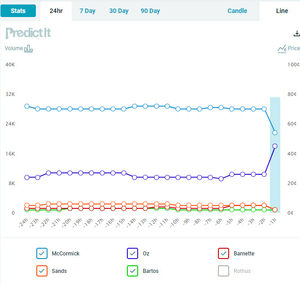Uncheck the Oz checkbox
This screenshot has height=285, width=300.
(132, 254)
